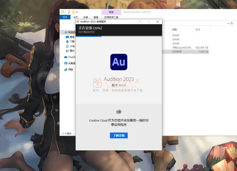Open the 图片 (Pictures) folder in sidebar
This screenshot has height=171, width=237.
[x=72, y=51]
